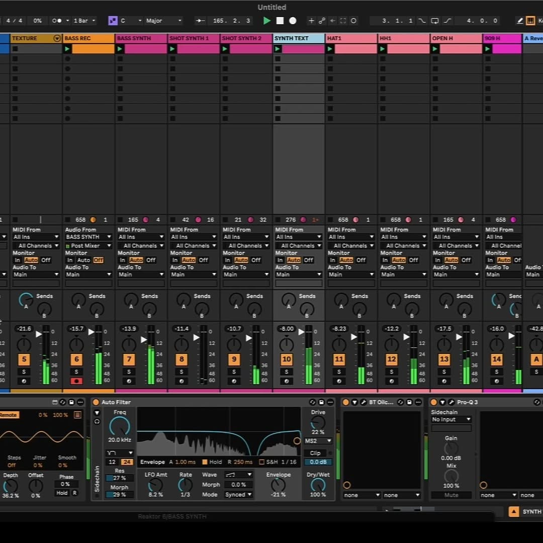Select the SHOT SYNTH 1 track header
543x543 pixels.
click(194, 38)
